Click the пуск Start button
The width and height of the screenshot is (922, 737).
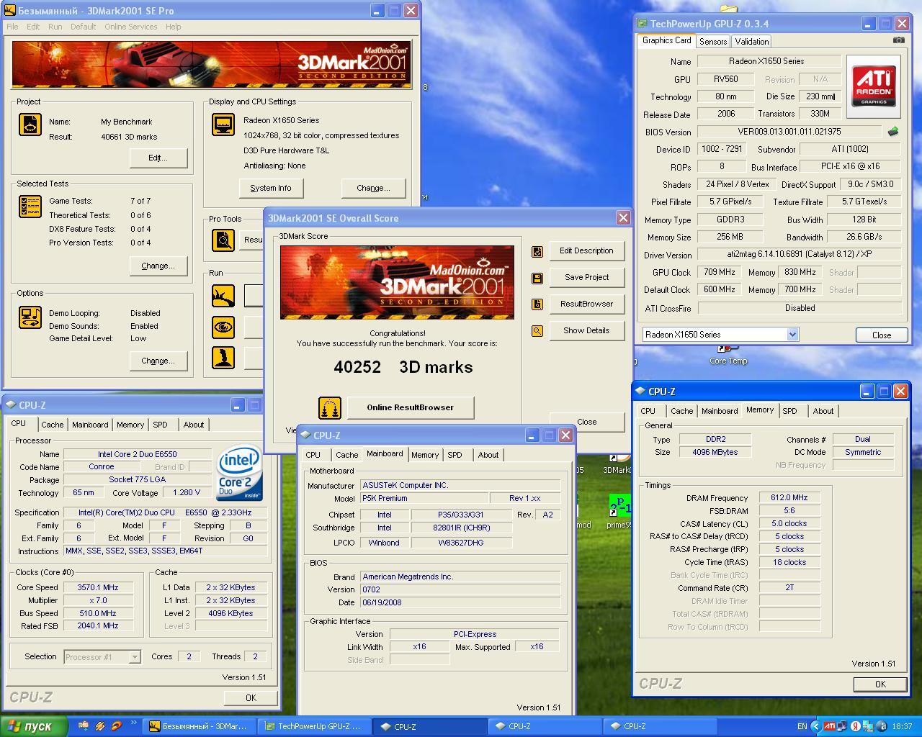34,726
